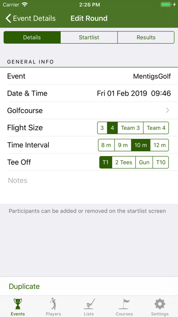Switch to the Results tab
178x317 pixels.
pos(146,37)
